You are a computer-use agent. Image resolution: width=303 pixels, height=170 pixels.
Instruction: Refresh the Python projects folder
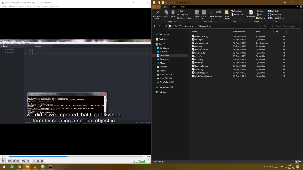[x=265, y=26]
